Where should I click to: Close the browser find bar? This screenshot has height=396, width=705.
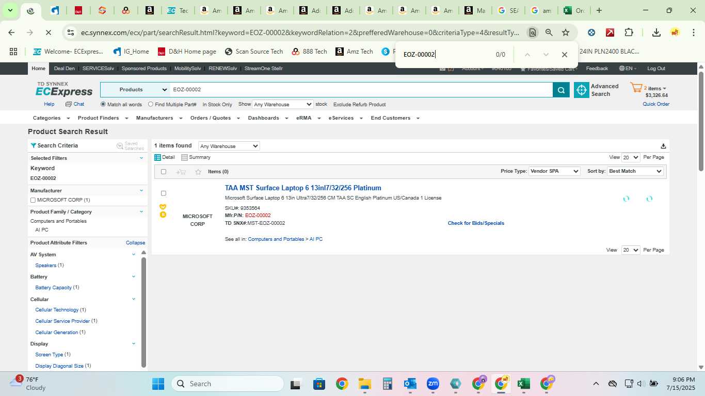pyautogui.click(x=565, y=55)
